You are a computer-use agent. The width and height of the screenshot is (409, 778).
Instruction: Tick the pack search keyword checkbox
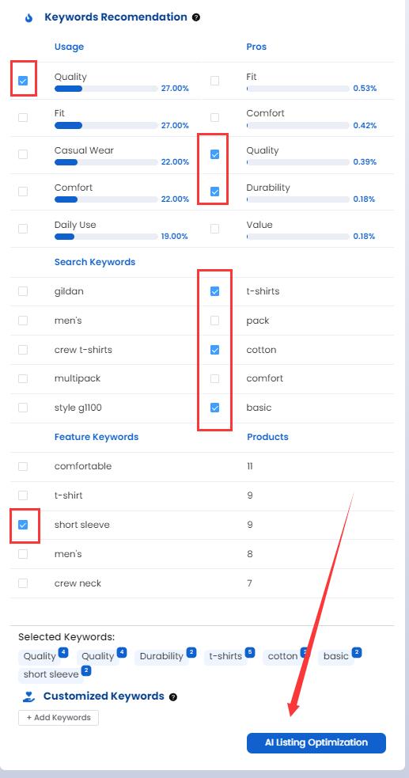214,321
